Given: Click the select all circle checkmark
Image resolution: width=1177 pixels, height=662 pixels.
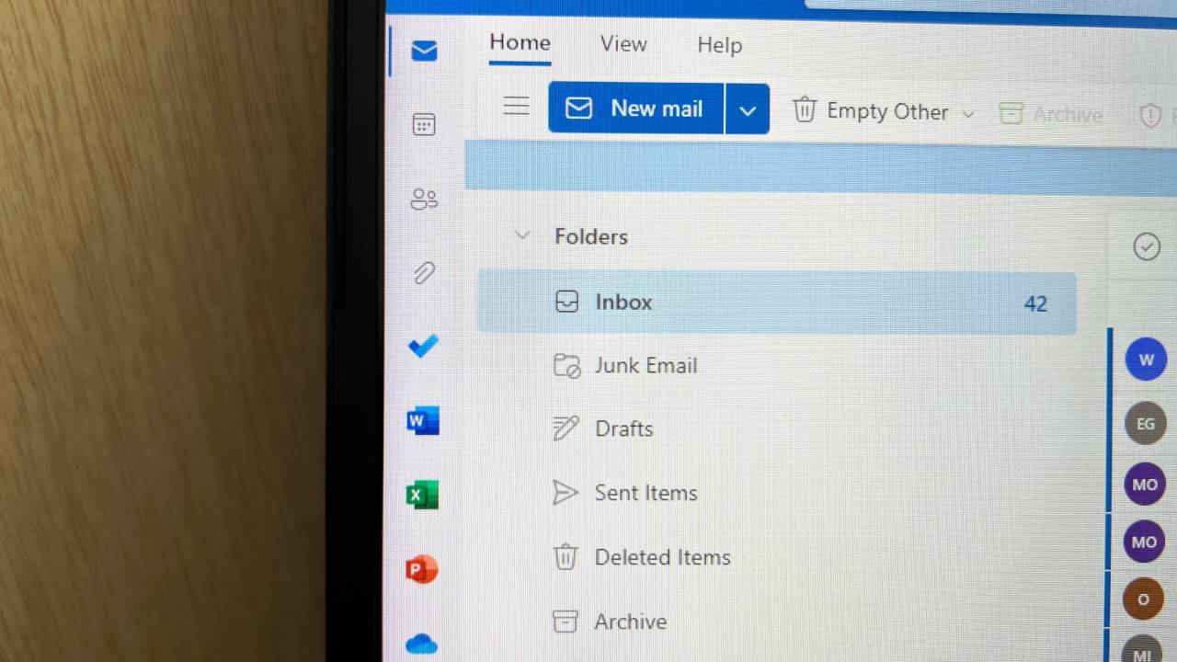Looking at the screenshot, I should coord(1147,246).
